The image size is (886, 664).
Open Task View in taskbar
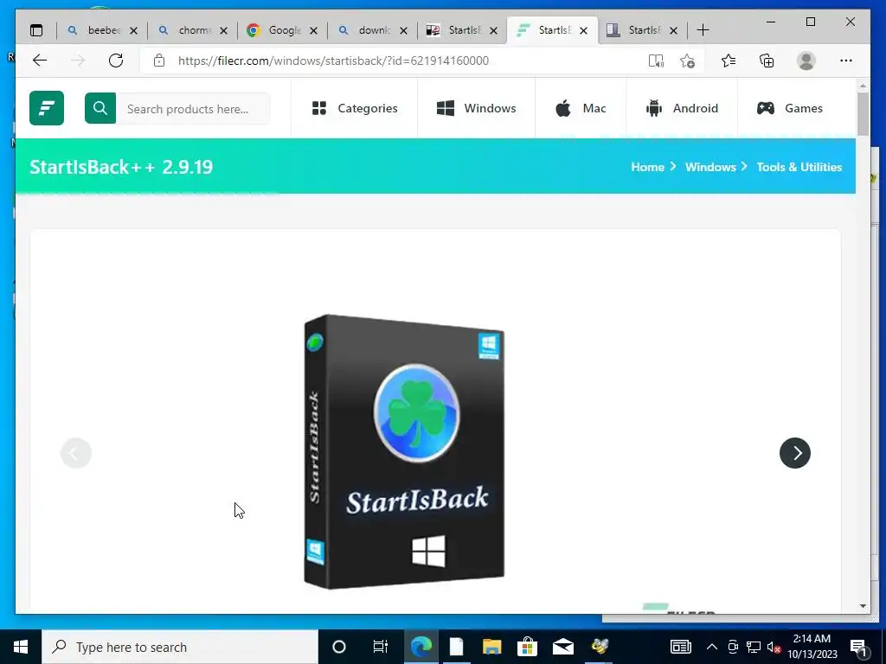(381, 647)
